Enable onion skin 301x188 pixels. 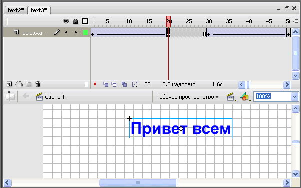(106, 84)
